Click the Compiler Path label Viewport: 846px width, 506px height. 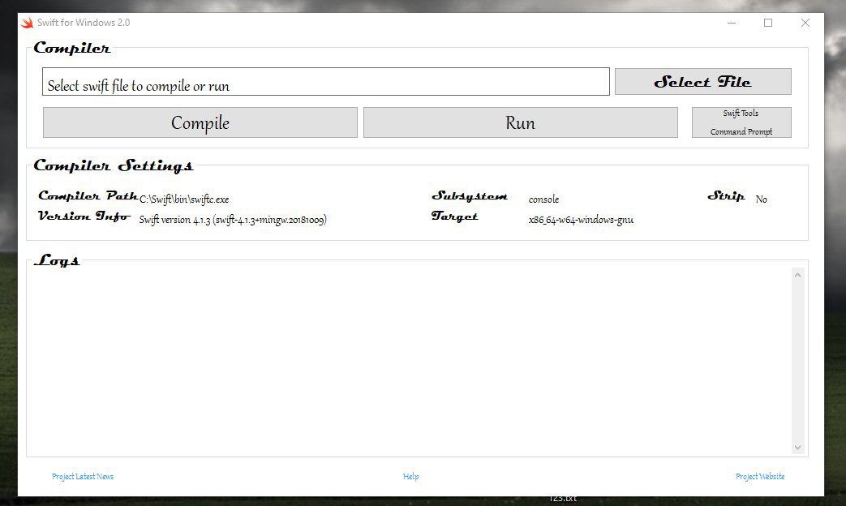point(88,195)
